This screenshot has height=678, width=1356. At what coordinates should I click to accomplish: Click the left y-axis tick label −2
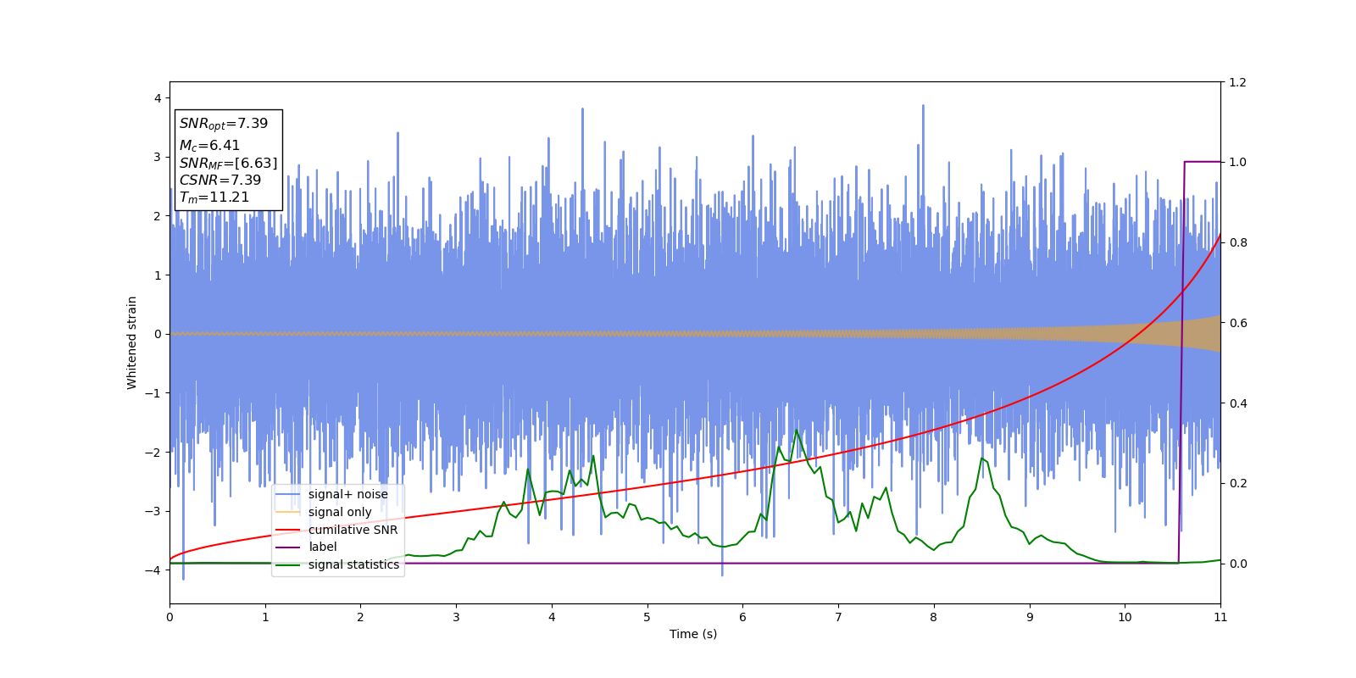click(153, 453)
